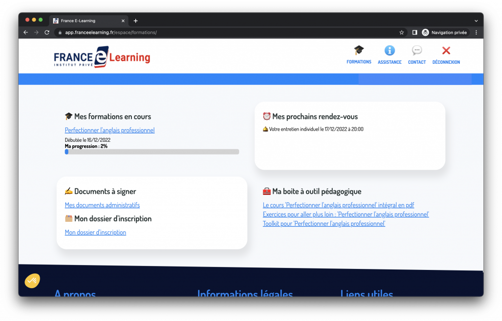Image resolution: width=502 pixels, height=321 pixels.
Task: Open Formations via the graduation cap icon
Action: click(x=358, y=51)
